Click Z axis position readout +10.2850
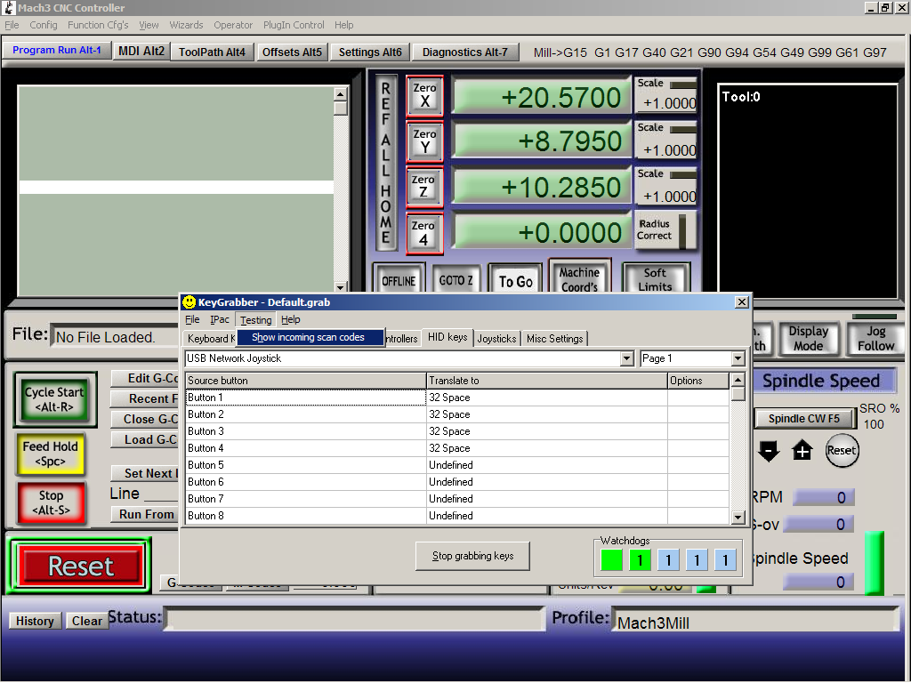Screen dimensions: 911x683 tap(542, 187)
